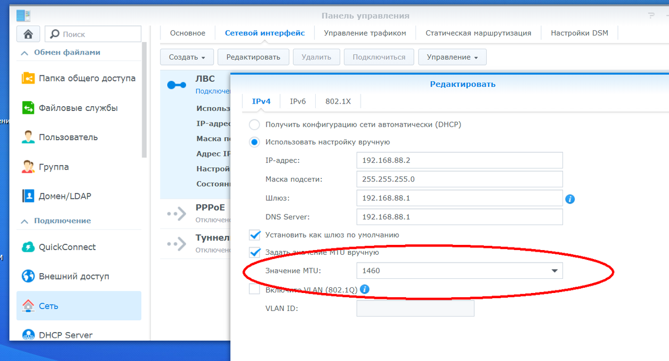Open the Управление dropdown button

[452, 57]
